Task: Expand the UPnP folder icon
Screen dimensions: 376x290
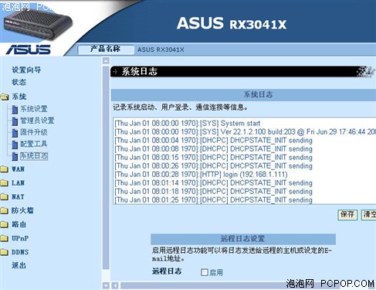Action: 5,238
